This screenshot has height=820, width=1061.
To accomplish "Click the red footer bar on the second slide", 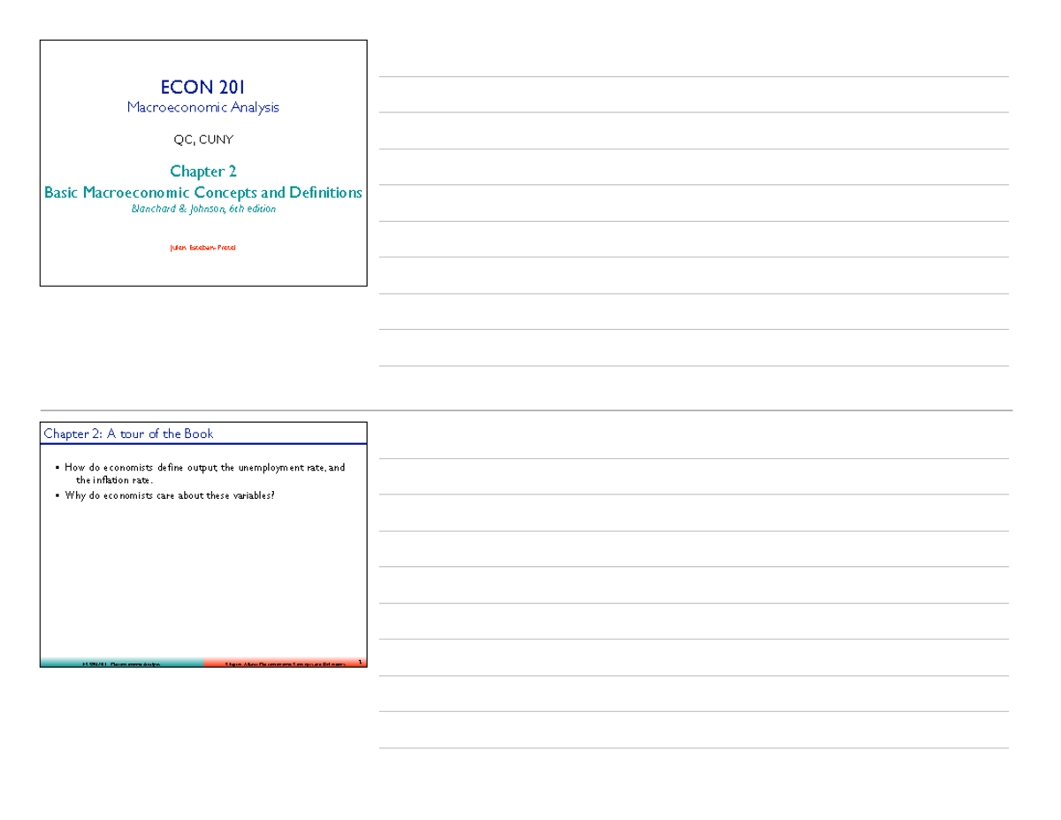I will [283, 662].
